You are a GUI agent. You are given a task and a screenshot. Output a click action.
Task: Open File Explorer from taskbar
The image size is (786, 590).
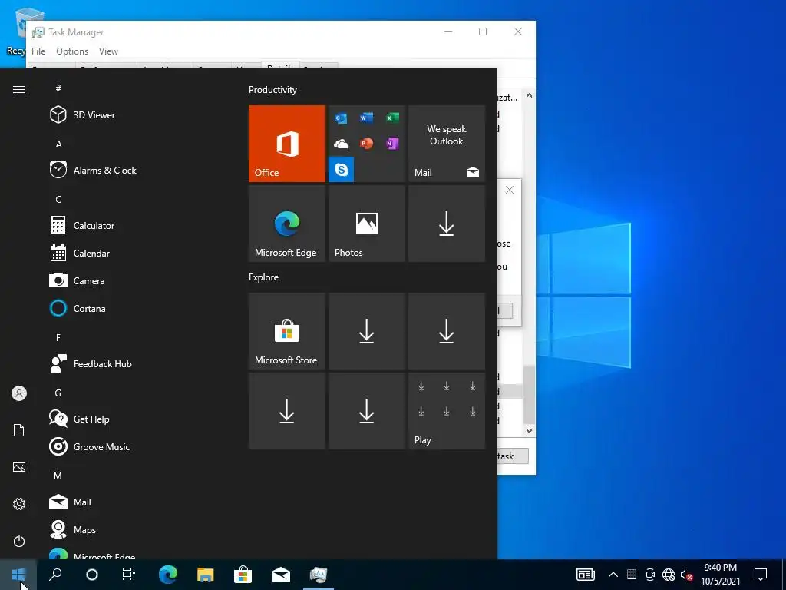coord(206,575)
